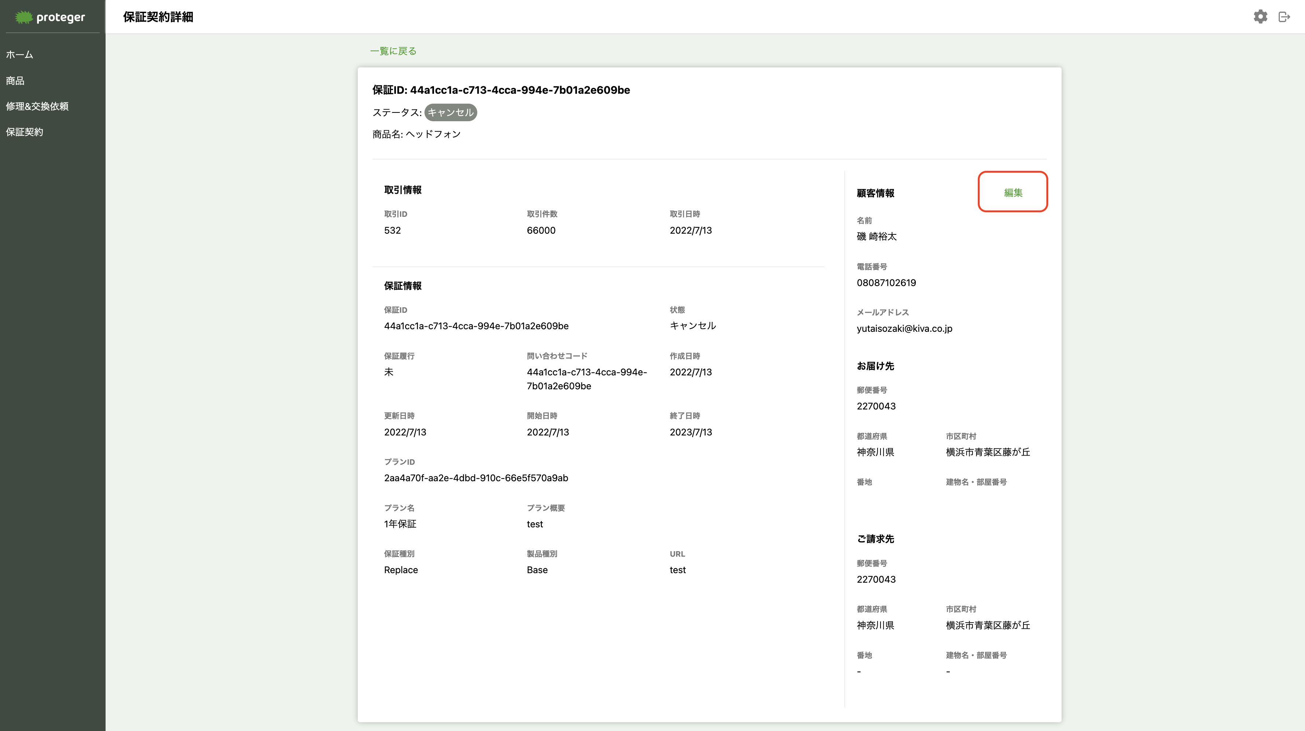Viewport: 1305px width, 731px height.
Task: Click the 更新日時 value 2022/7/13
Action: pyautogui.click(x=405, y=432)
